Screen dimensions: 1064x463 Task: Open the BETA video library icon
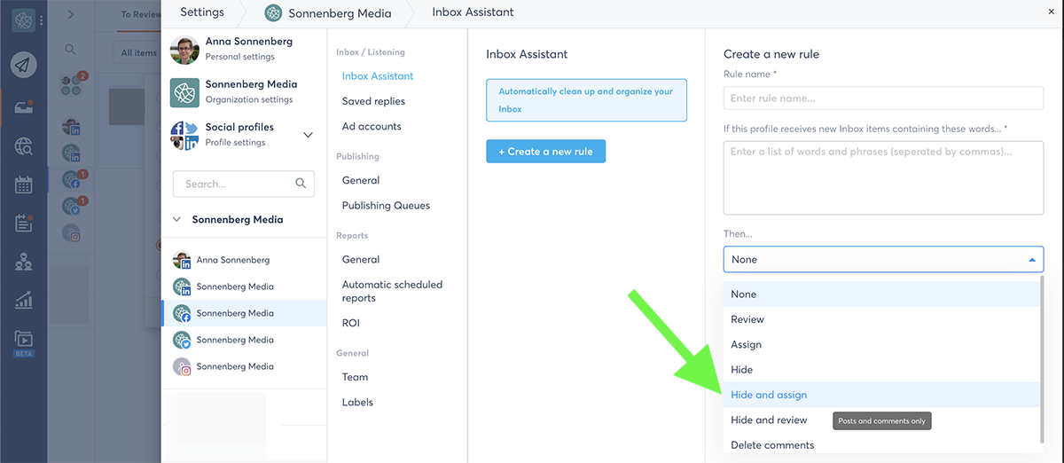tap(24, 339)
